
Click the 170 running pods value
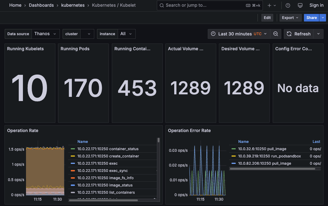coord(83,88)
